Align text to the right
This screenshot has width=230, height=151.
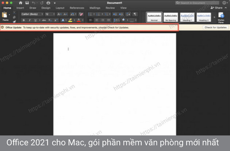103,20
